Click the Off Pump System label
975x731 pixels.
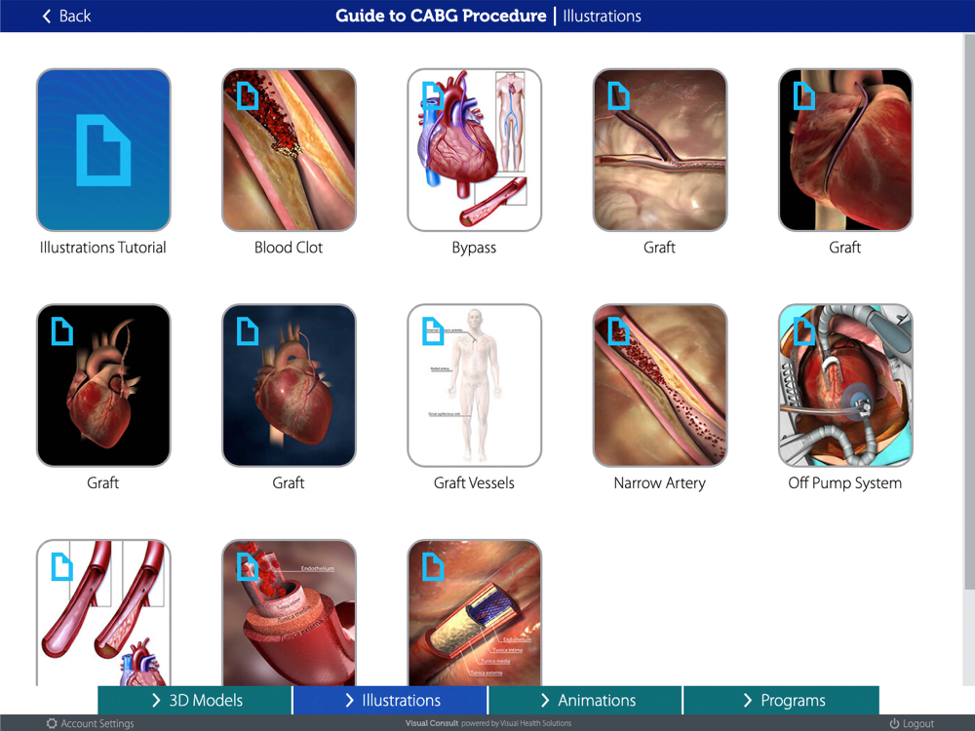[845, 483]
